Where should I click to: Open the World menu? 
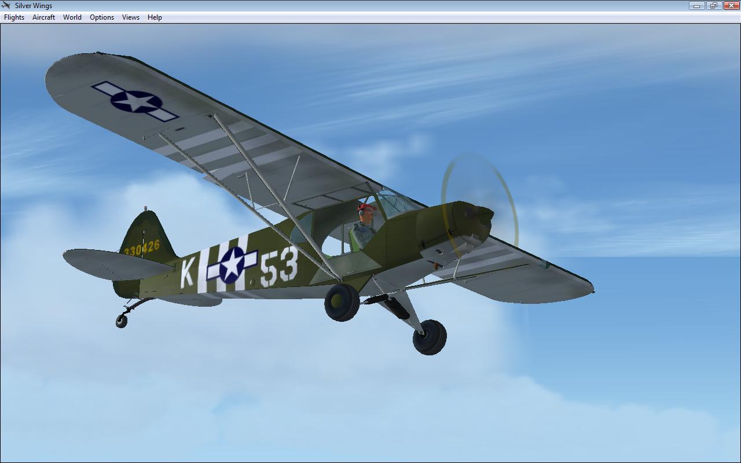tap(72, 17)
